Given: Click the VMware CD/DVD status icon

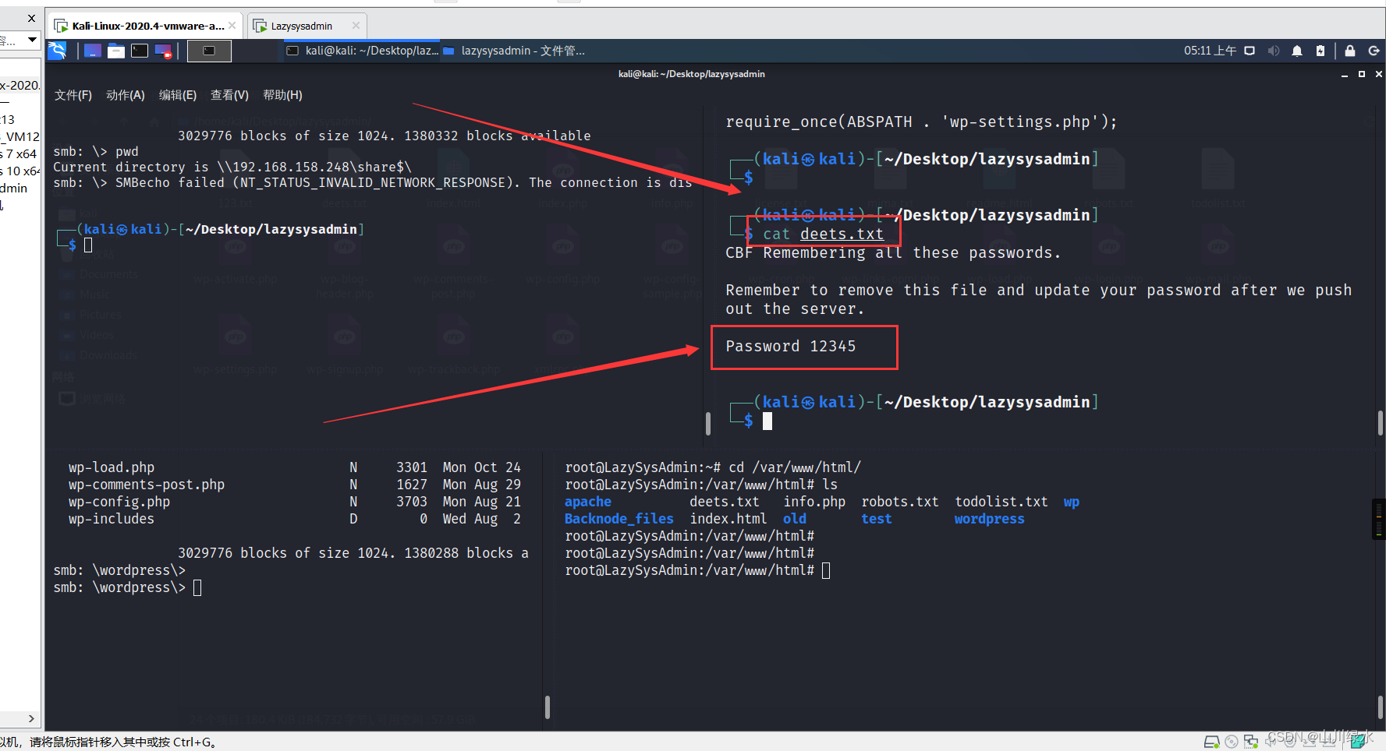Looking at the screenshot, I should [1231, 742].
